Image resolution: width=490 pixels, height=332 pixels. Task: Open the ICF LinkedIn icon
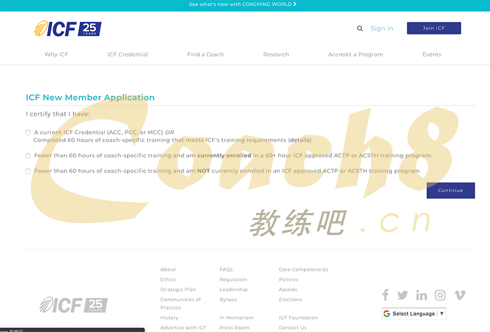tap(421, 295)
